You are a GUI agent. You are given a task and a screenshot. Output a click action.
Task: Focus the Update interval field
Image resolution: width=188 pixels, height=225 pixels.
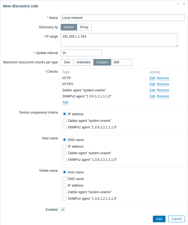[81, 53]
